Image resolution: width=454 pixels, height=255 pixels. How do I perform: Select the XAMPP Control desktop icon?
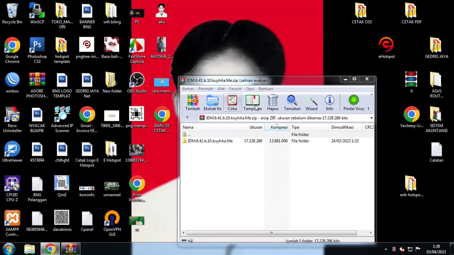coord(12,224)
